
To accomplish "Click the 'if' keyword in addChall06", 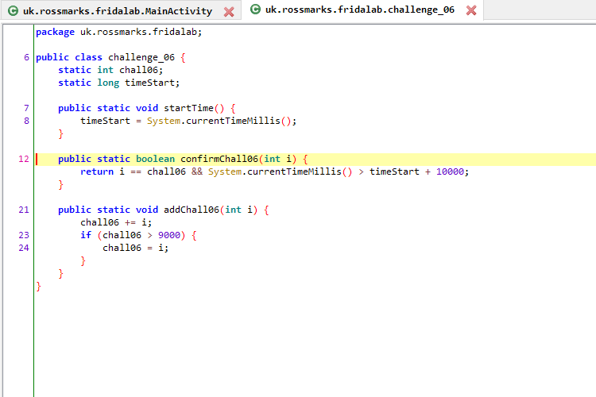I will (86, 235).
